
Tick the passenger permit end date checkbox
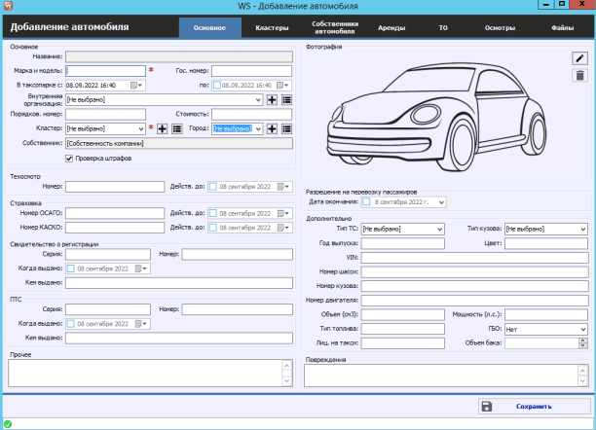(x=366, y=202)
